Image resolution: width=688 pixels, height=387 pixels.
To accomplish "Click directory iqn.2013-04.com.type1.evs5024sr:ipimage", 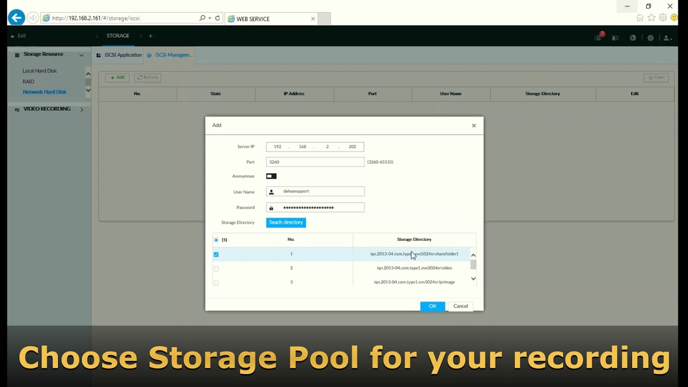I will [x=414, y=282].
